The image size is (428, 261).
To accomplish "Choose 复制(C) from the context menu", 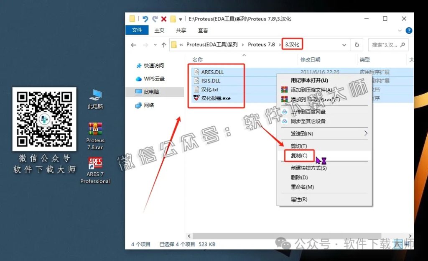I will point(299,156).
